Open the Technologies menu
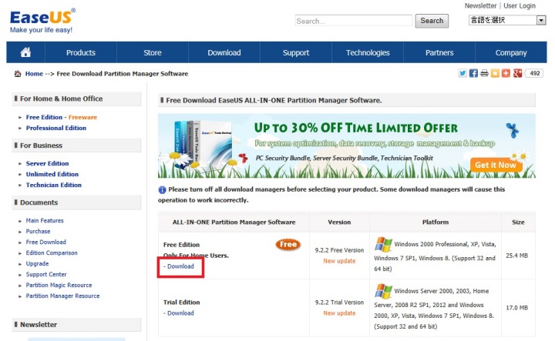 tap(368, 52)
